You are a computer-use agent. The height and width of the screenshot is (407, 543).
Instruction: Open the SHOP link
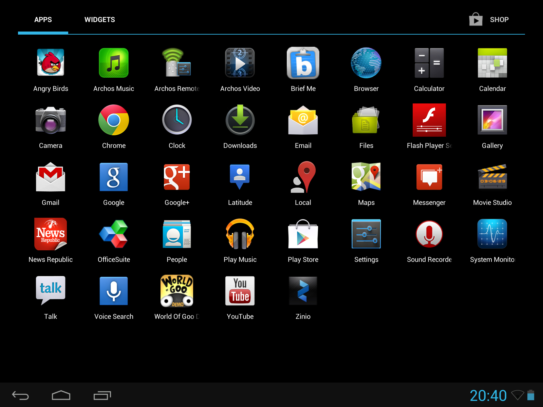(489, 20)
